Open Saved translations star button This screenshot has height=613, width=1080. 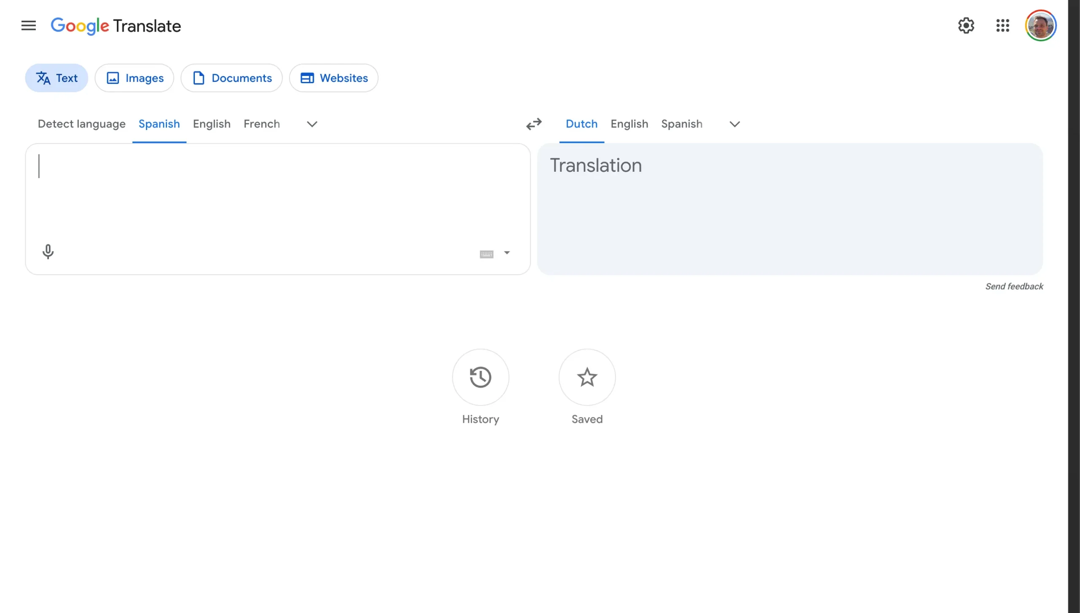coord(587,377)
